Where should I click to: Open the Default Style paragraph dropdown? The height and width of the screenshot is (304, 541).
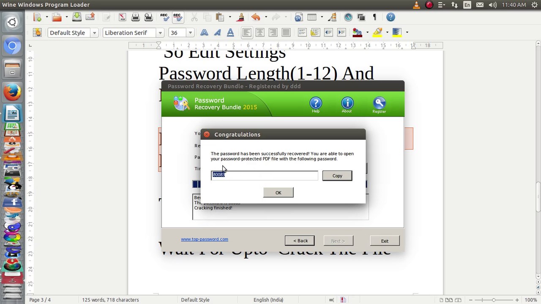[94, 33]
